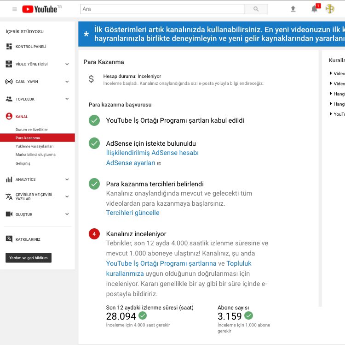
Task: Click the external link icon after AdSense ayarları
Action: (159, 163)
